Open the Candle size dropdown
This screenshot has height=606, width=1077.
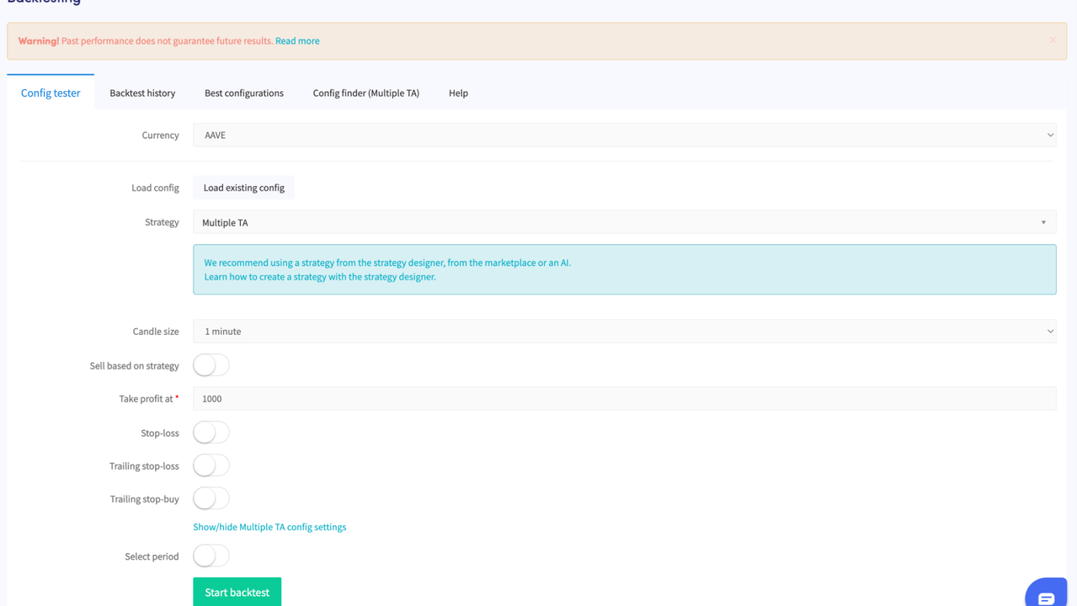coord(624,332)
